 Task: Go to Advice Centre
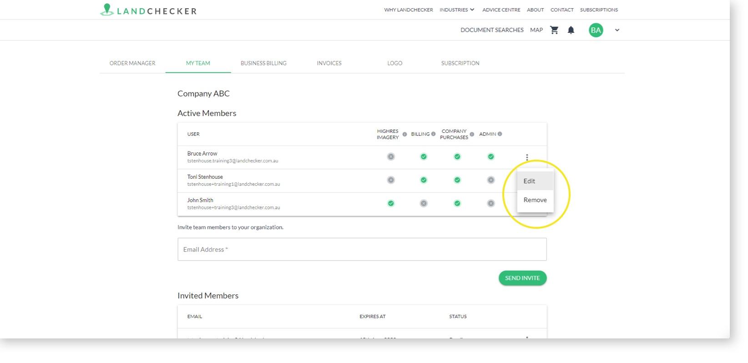click(x=501, y=10)
